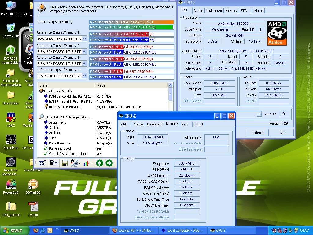Click the copy results toolbar icon
This screenshot has width=313, height=235.
(54, 163)
